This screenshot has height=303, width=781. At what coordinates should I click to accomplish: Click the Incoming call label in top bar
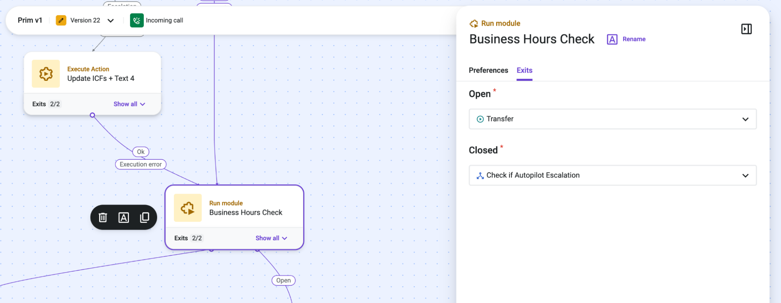click(164, 20)
